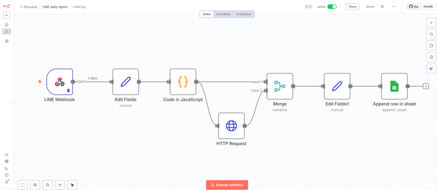
Task: Click the Add tag link
Action: [79, 7]
